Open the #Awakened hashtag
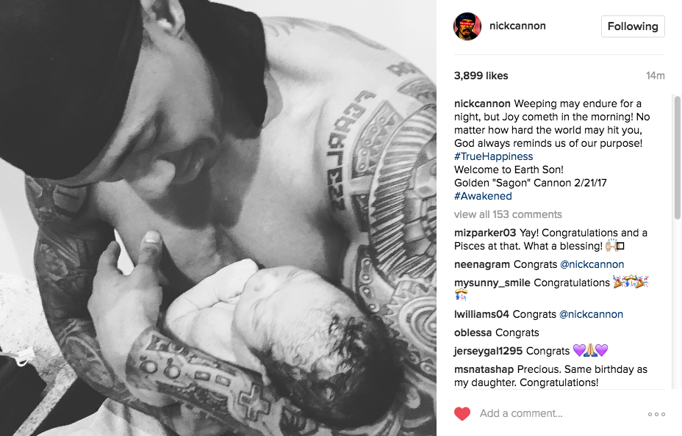Image resolution: width=682 pixels, height=436 pixels. [484, 196]
